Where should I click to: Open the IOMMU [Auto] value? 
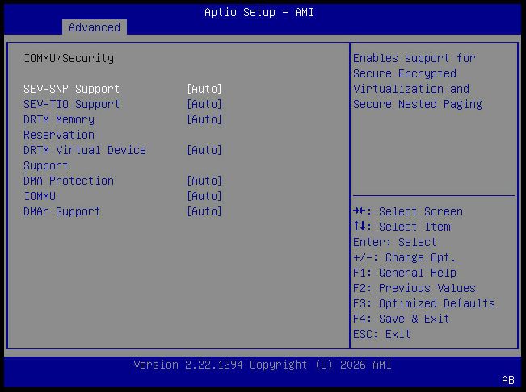coord(204,196)
